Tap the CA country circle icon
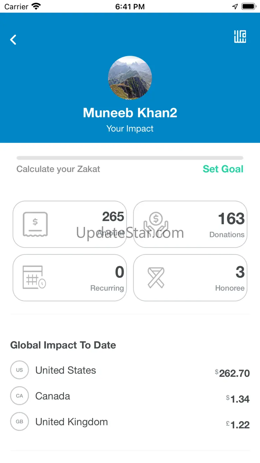 click(x=20, y=396)
